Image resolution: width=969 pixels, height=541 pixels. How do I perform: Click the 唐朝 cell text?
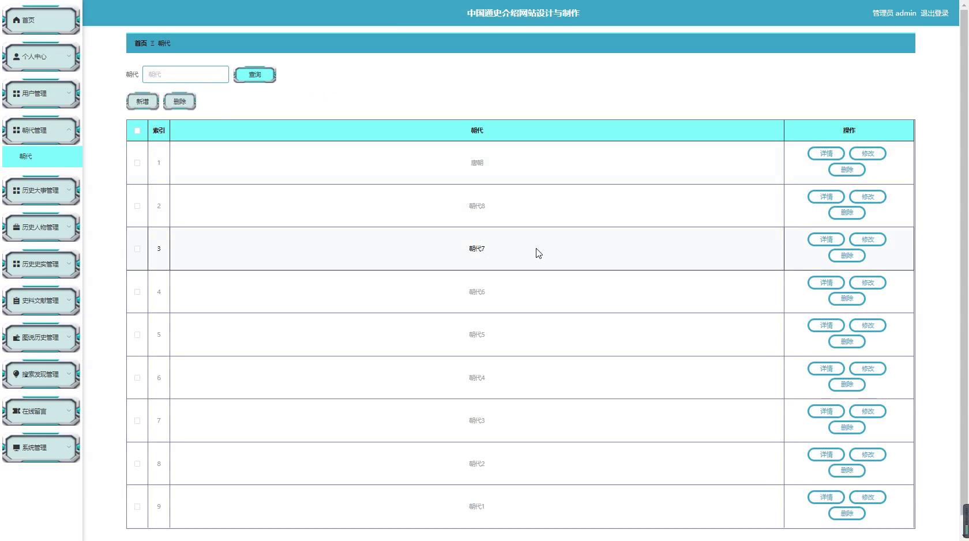477,163
